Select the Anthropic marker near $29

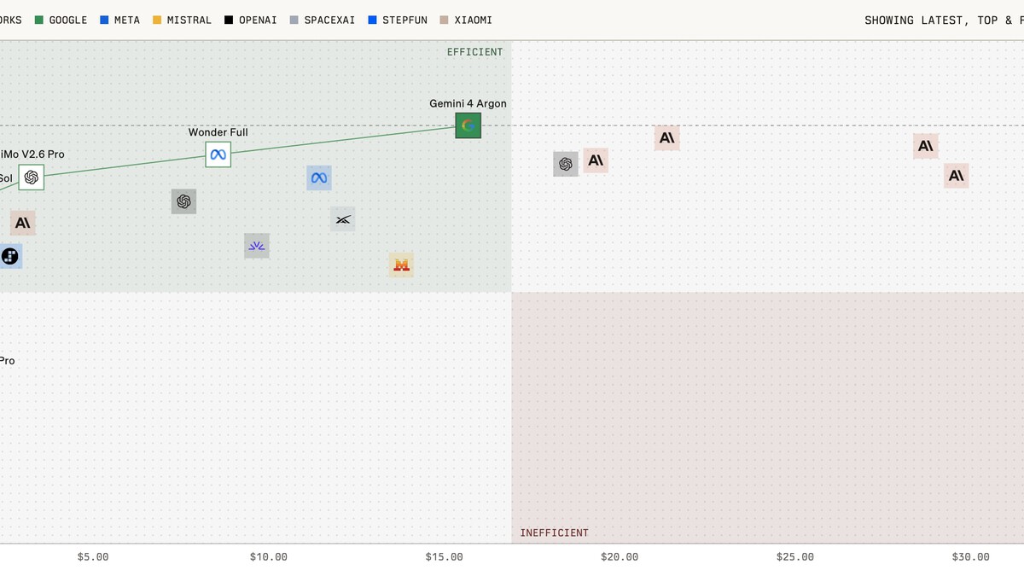tap(926, 146)
